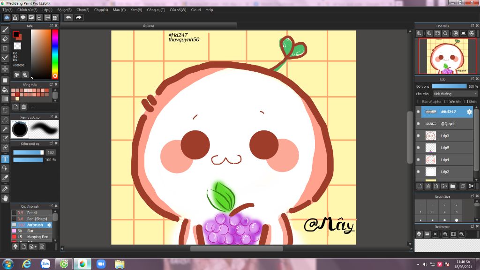Open the Công cụ(T) menu

click(156, 10)
